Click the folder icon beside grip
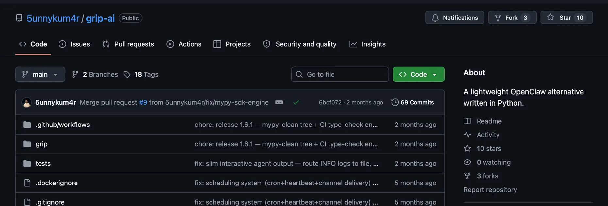The width and height of the screenshot is (608, 206). [x=27, y=144]
